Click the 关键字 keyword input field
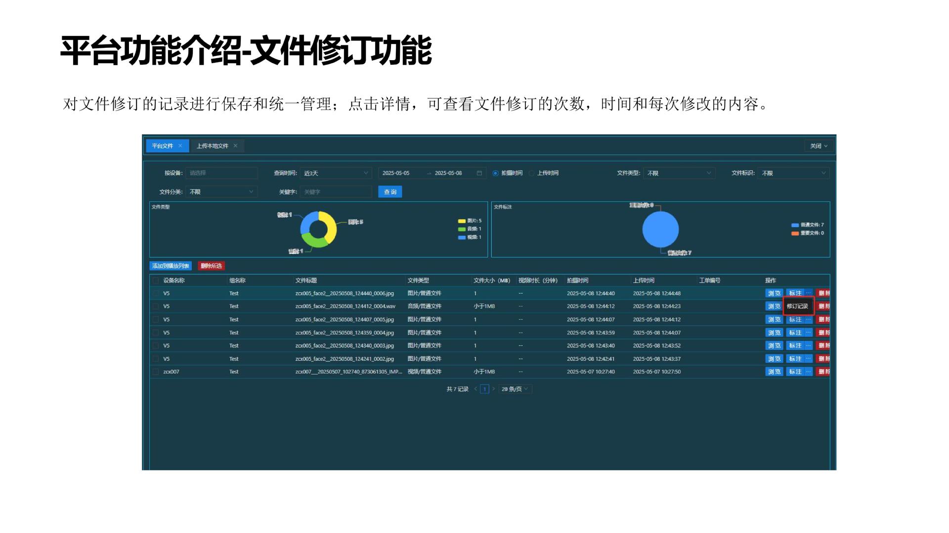Image resolution: width=949 pixels, height=533 pixels. pyautogui.click(x=336, y=192)
